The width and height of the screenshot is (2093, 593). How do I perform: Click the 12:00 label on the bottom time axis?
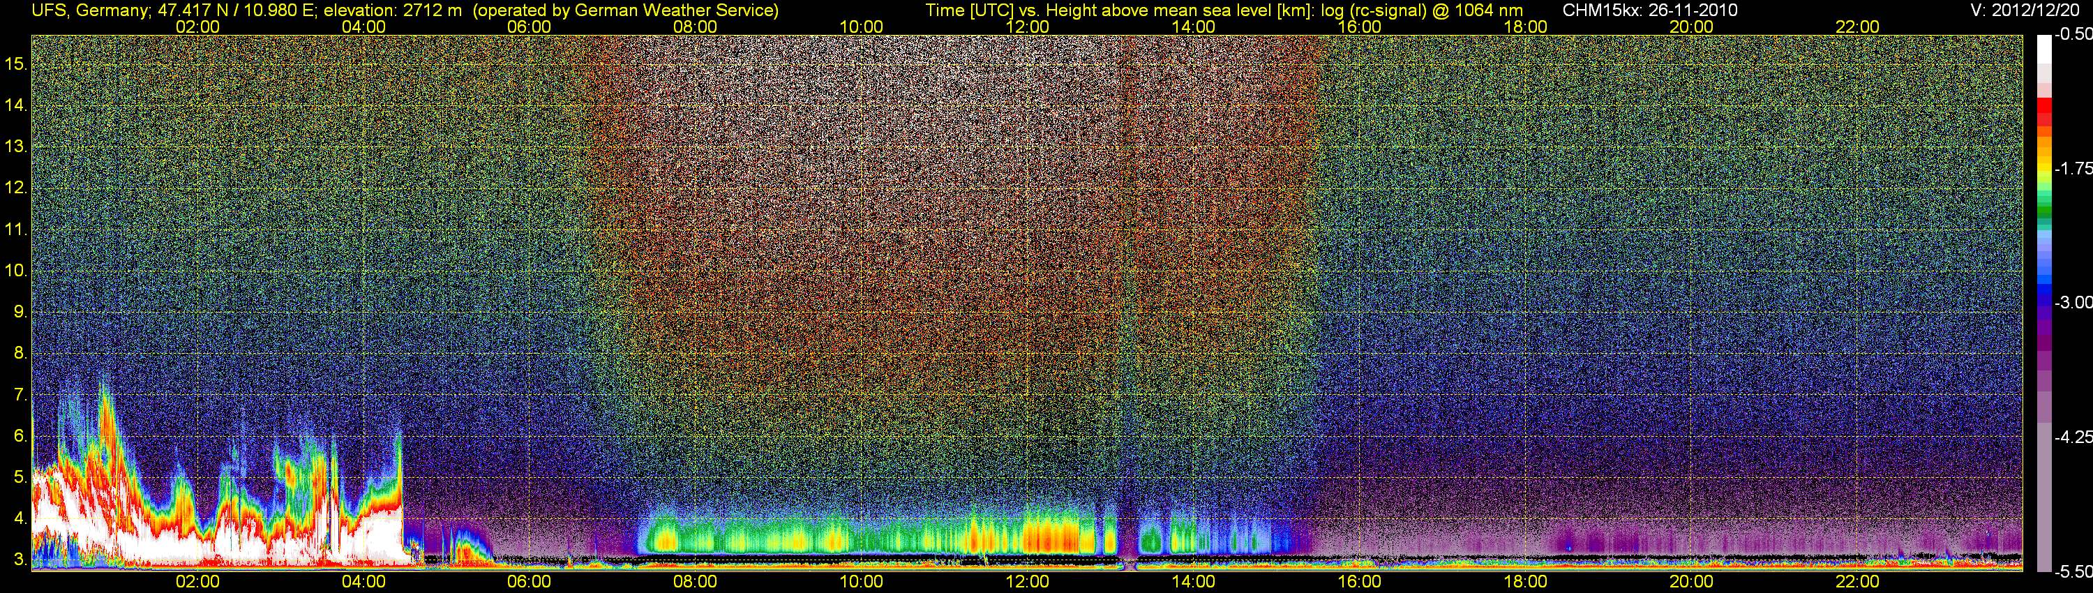tap(1027, 582)
